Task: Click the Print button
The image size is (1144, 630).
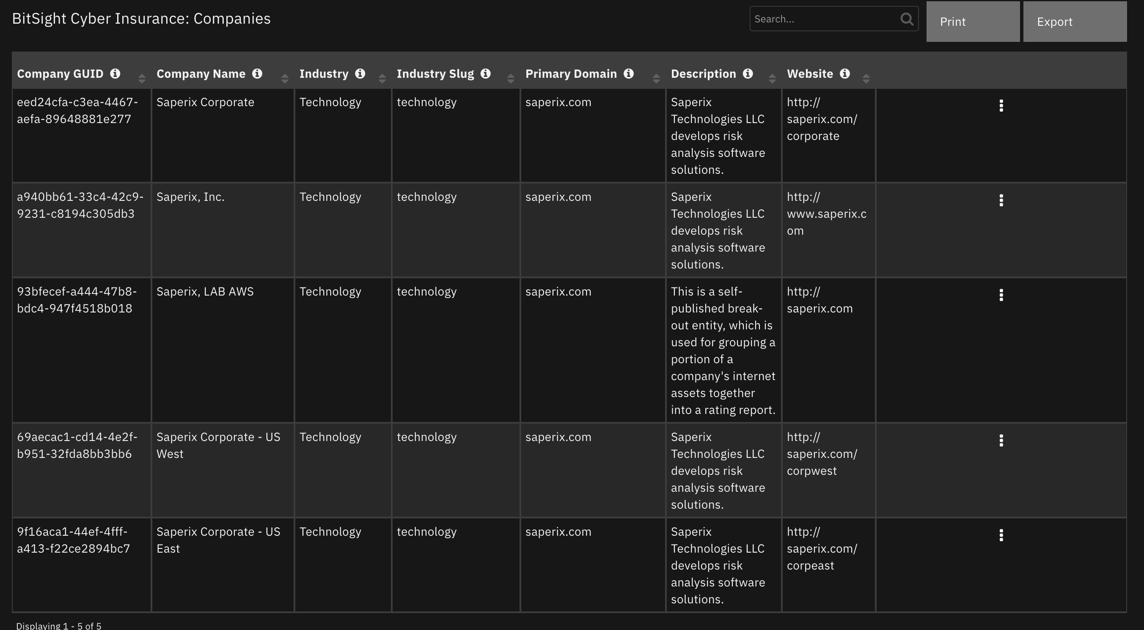Action: tap(973, 22)
